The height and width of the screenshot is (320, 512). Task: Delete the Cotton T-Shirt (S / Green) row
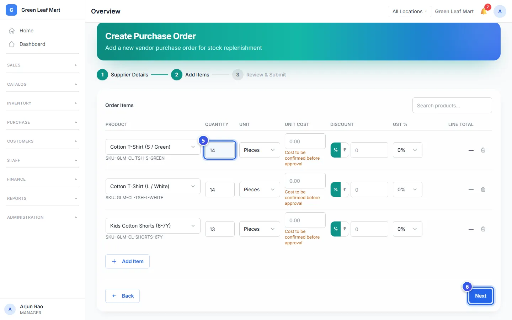click(x=483, y=150)
